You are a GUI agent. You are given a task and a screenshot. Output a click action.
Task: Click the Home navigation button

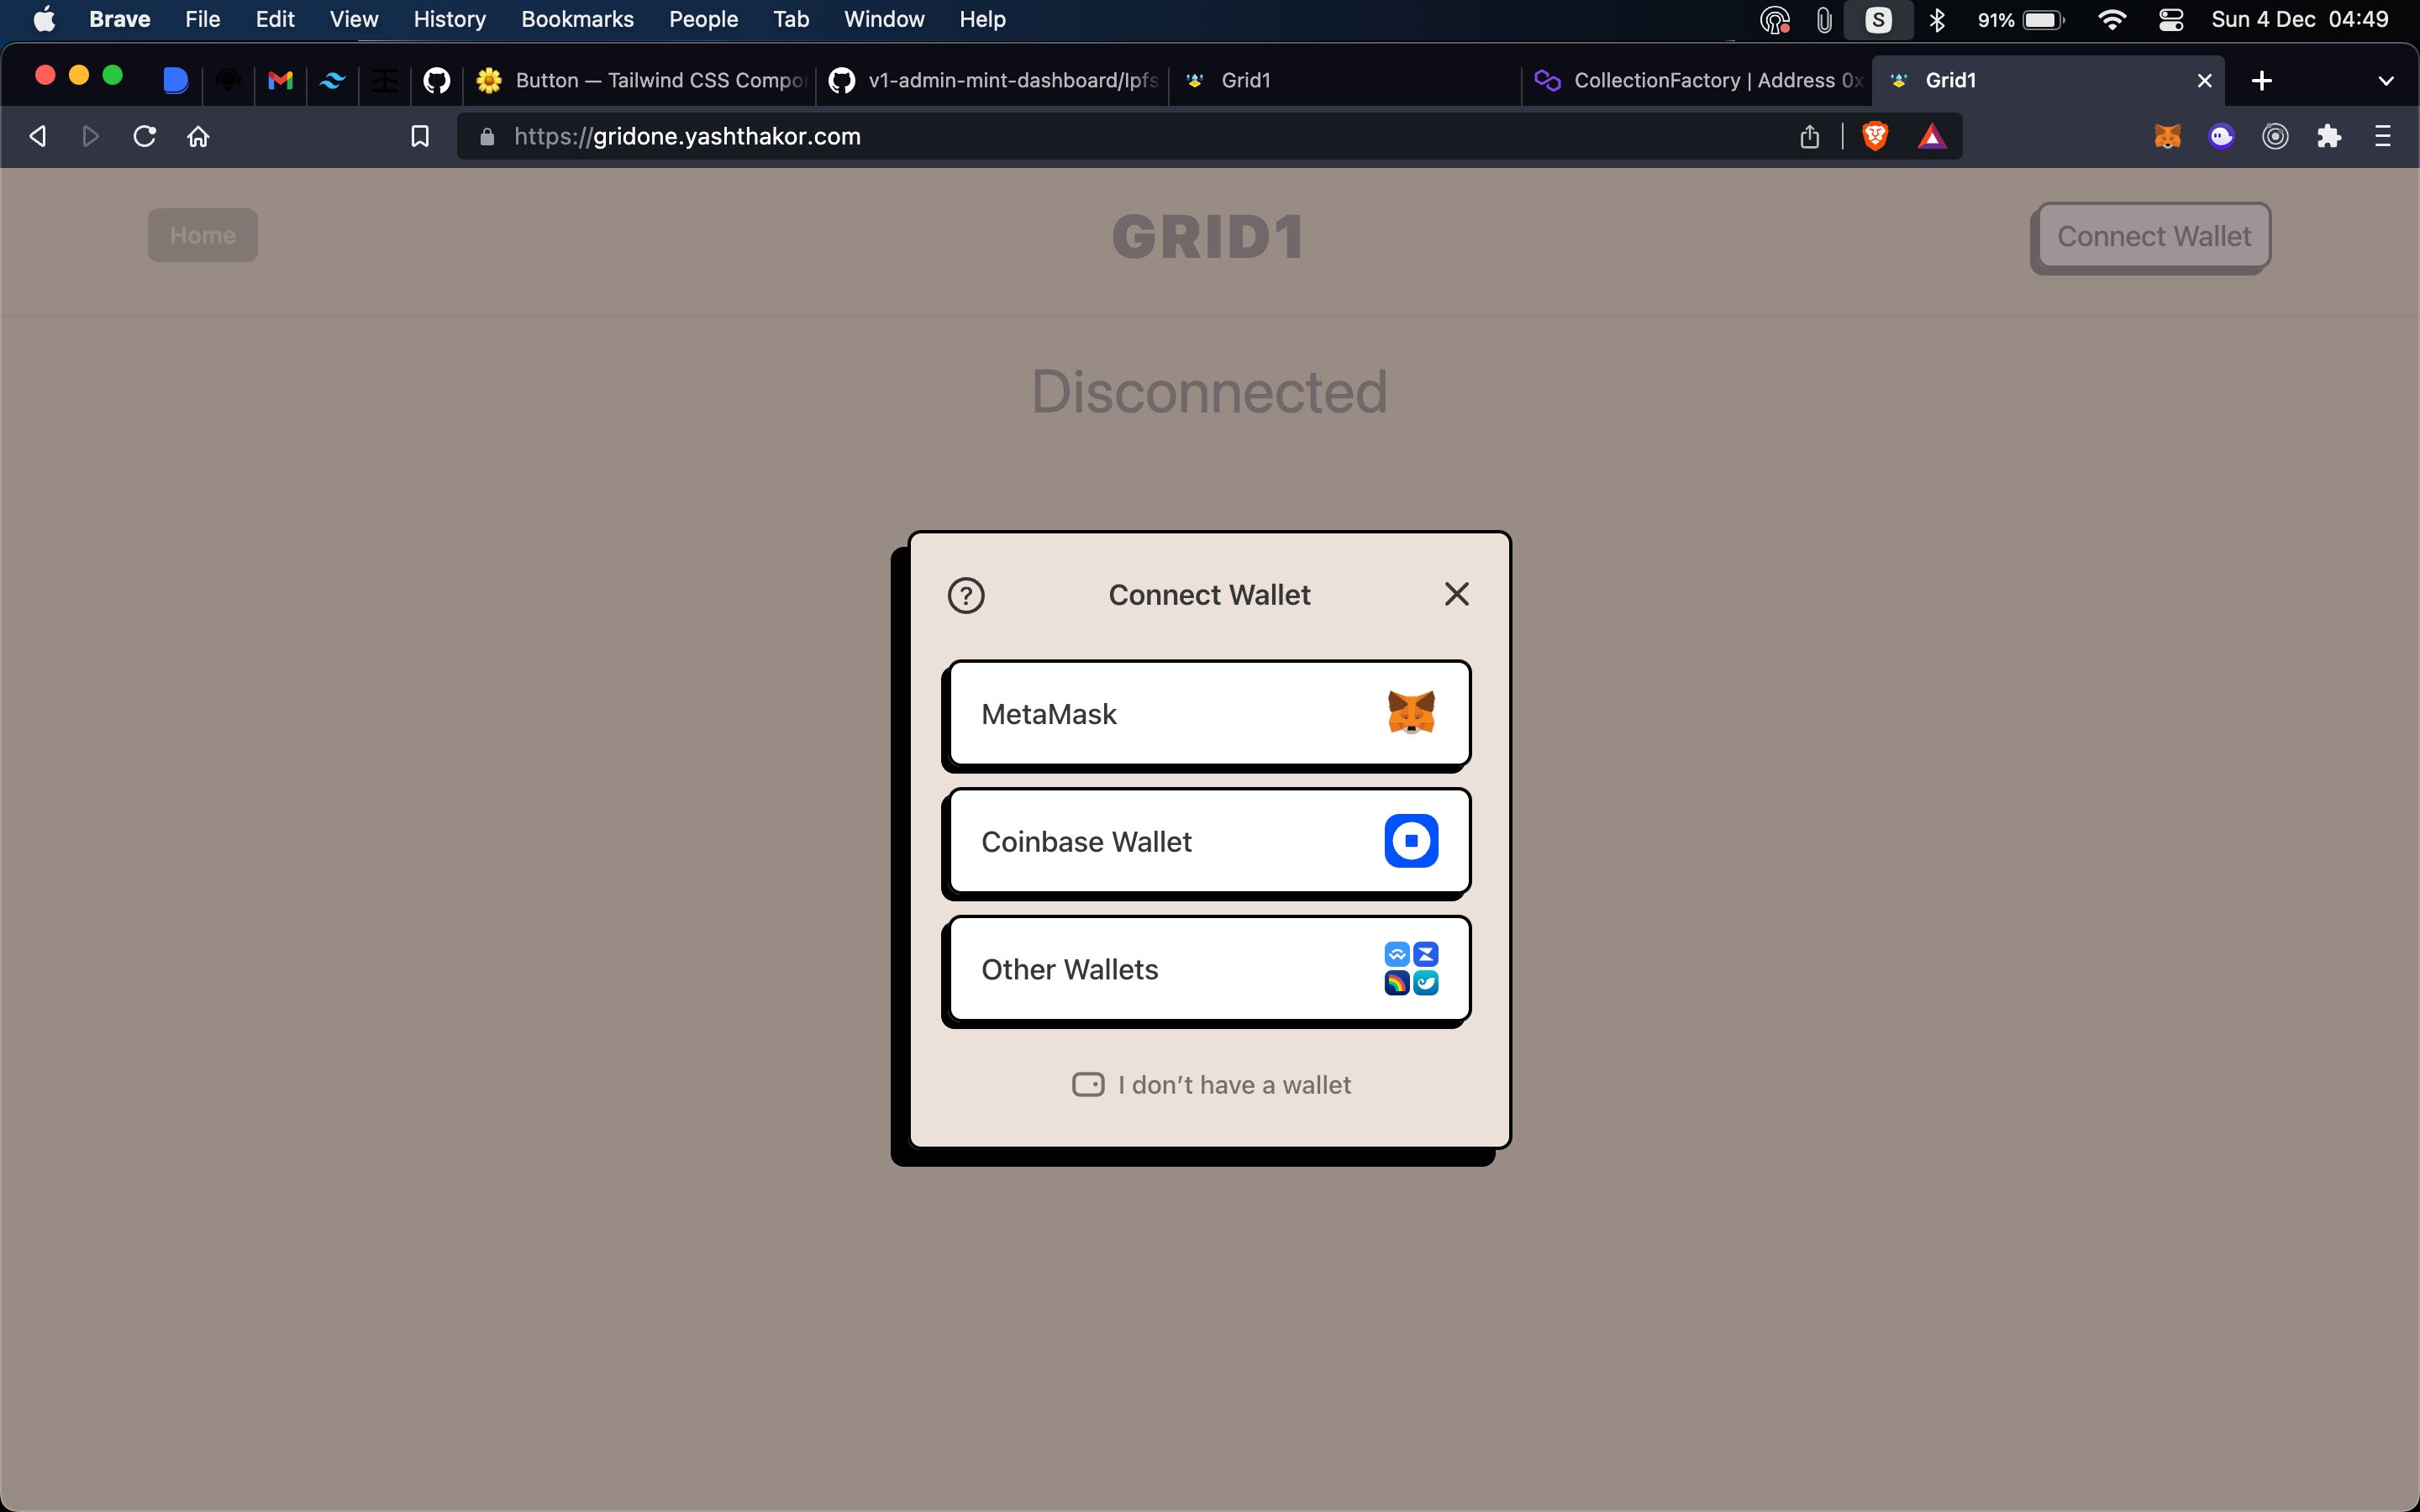(x=203, y=235)
